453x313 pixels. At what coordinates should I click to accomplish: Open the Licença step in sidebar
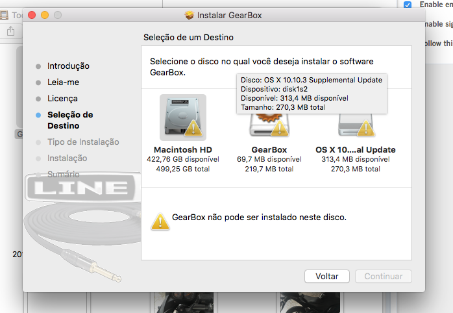tap(62, 99)
